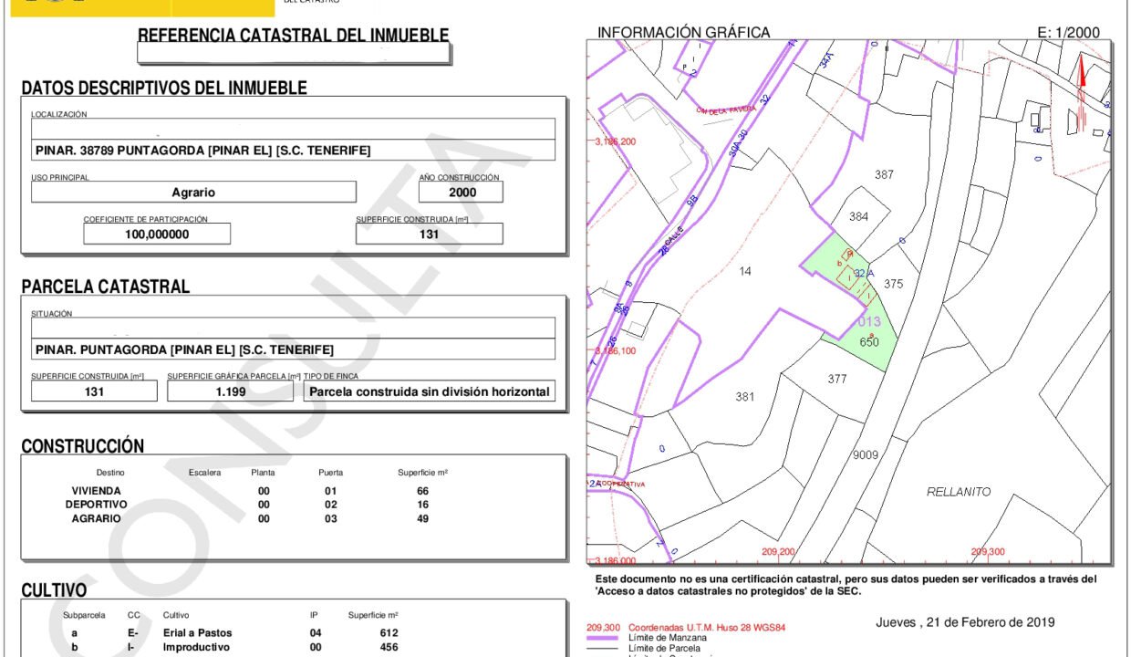
Task: Click the cultivo surface value 456
Action: (389, 648)
